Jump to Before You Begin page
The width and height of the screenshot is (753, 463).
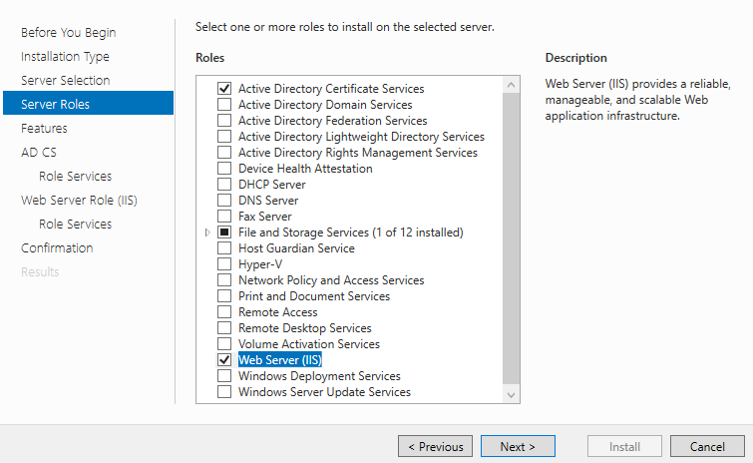pos(69,32)
